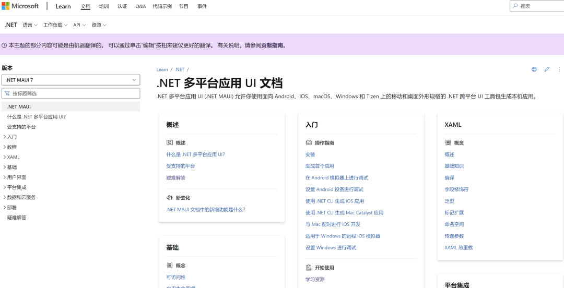Open 设置 Android 设备进行调试 link
This screenshot has width=564, height=288.
(x=334, y=189)
